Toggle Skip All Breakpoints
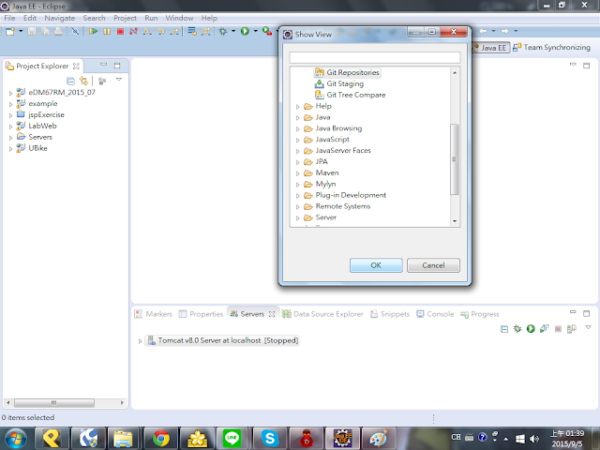Image resolution: width=600 pixels, height=450 pixels. 75,31
